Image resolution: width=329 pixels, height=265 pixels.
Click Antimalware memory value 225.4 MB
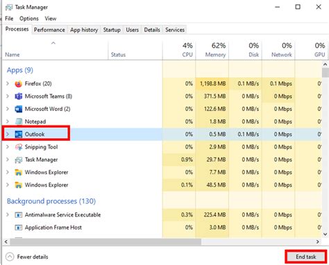[x=214, y=215]
